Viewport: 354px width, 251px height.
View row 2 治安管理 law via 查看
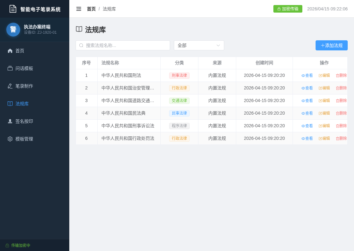307,88
